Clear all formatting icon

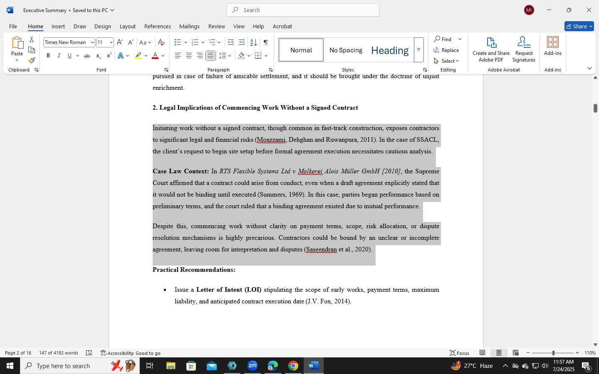[161, 42]
